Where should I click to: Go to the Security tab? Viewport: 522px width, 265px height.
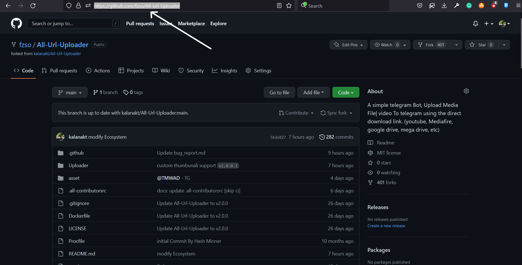pos(191,71)
